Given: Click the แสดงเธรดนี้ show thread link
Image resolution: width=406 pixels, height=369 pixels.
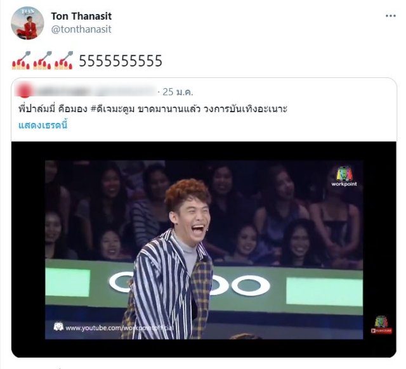Looking at the screenshot, I should coord(43,126).
